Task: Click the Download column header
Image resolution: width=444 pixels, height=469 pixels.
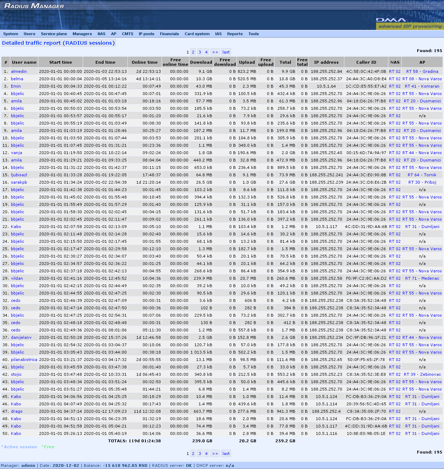Action: click(x=201, y=62)
